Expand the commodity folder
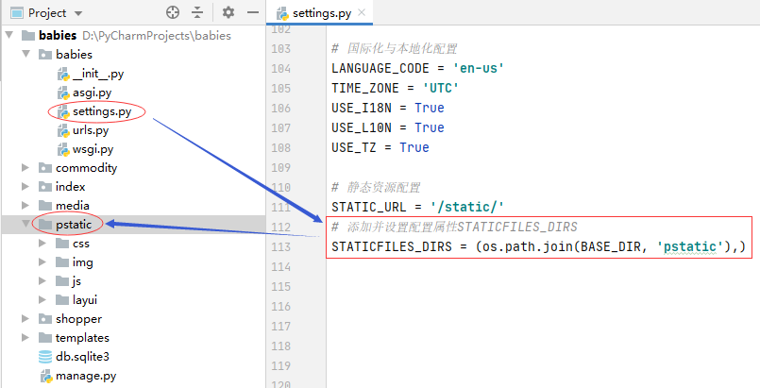 (x=25, y=168)
